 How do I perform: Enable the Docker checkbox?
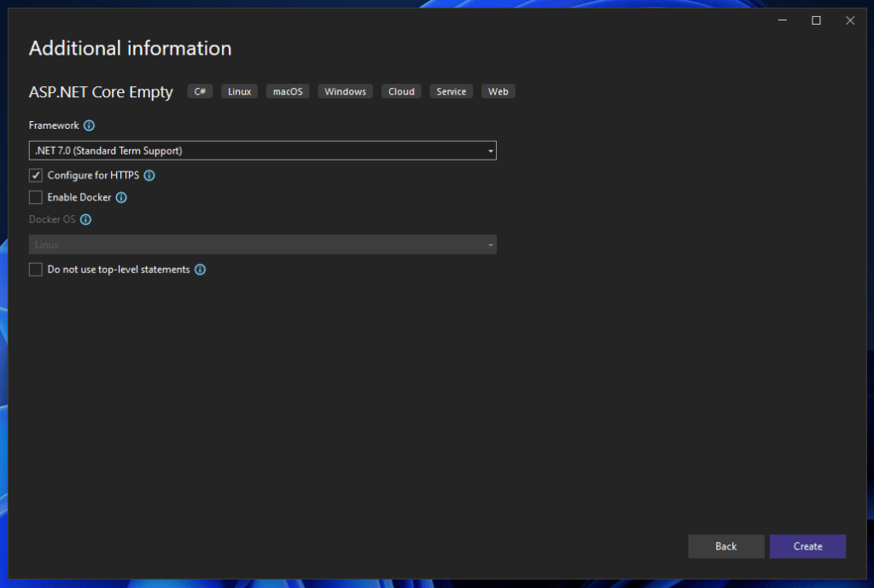point(36,198)
